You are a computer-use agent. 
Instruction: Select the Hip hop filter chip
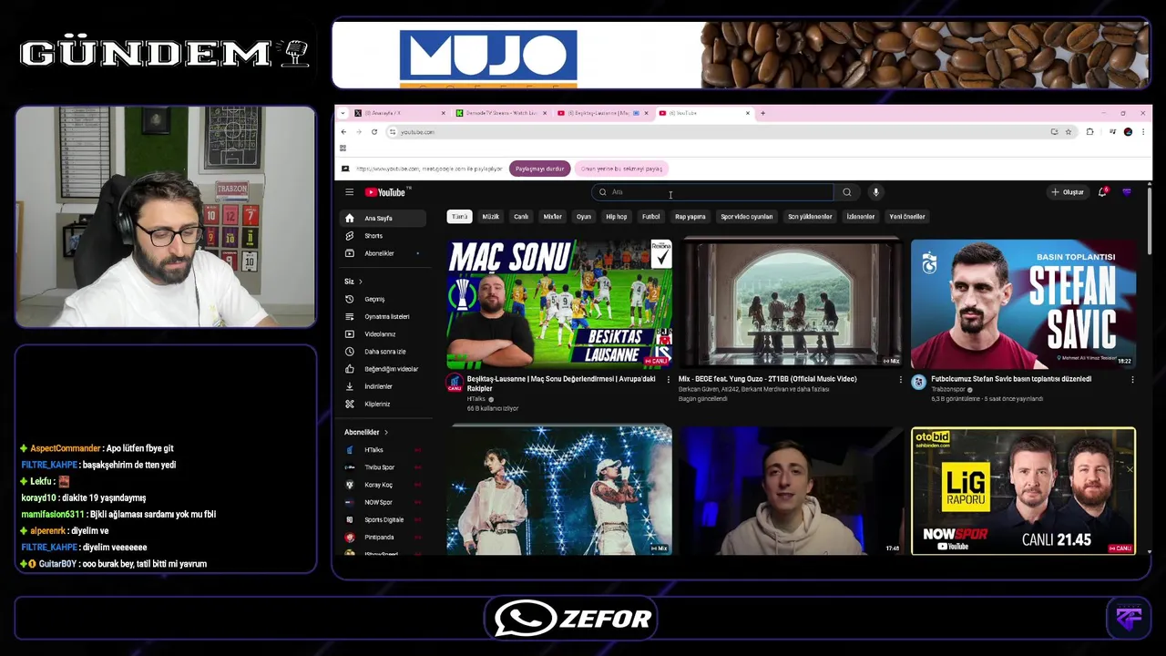point(617,217)
